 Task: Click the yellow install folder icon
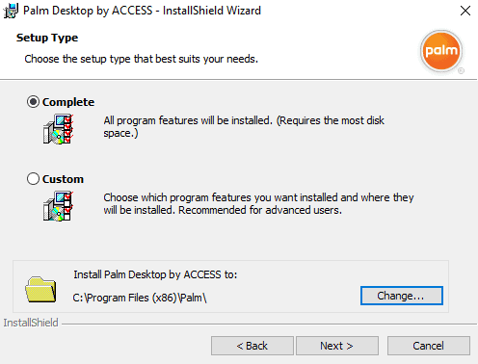[40, 289]
